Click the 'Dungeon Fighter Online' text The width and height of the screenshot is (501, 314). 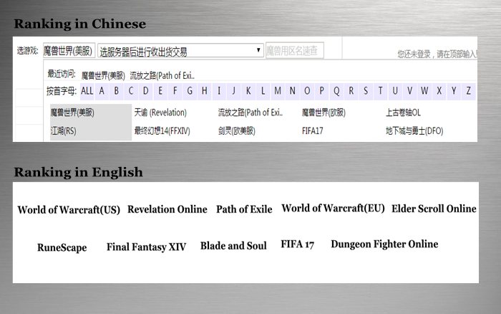click(385, 244)
